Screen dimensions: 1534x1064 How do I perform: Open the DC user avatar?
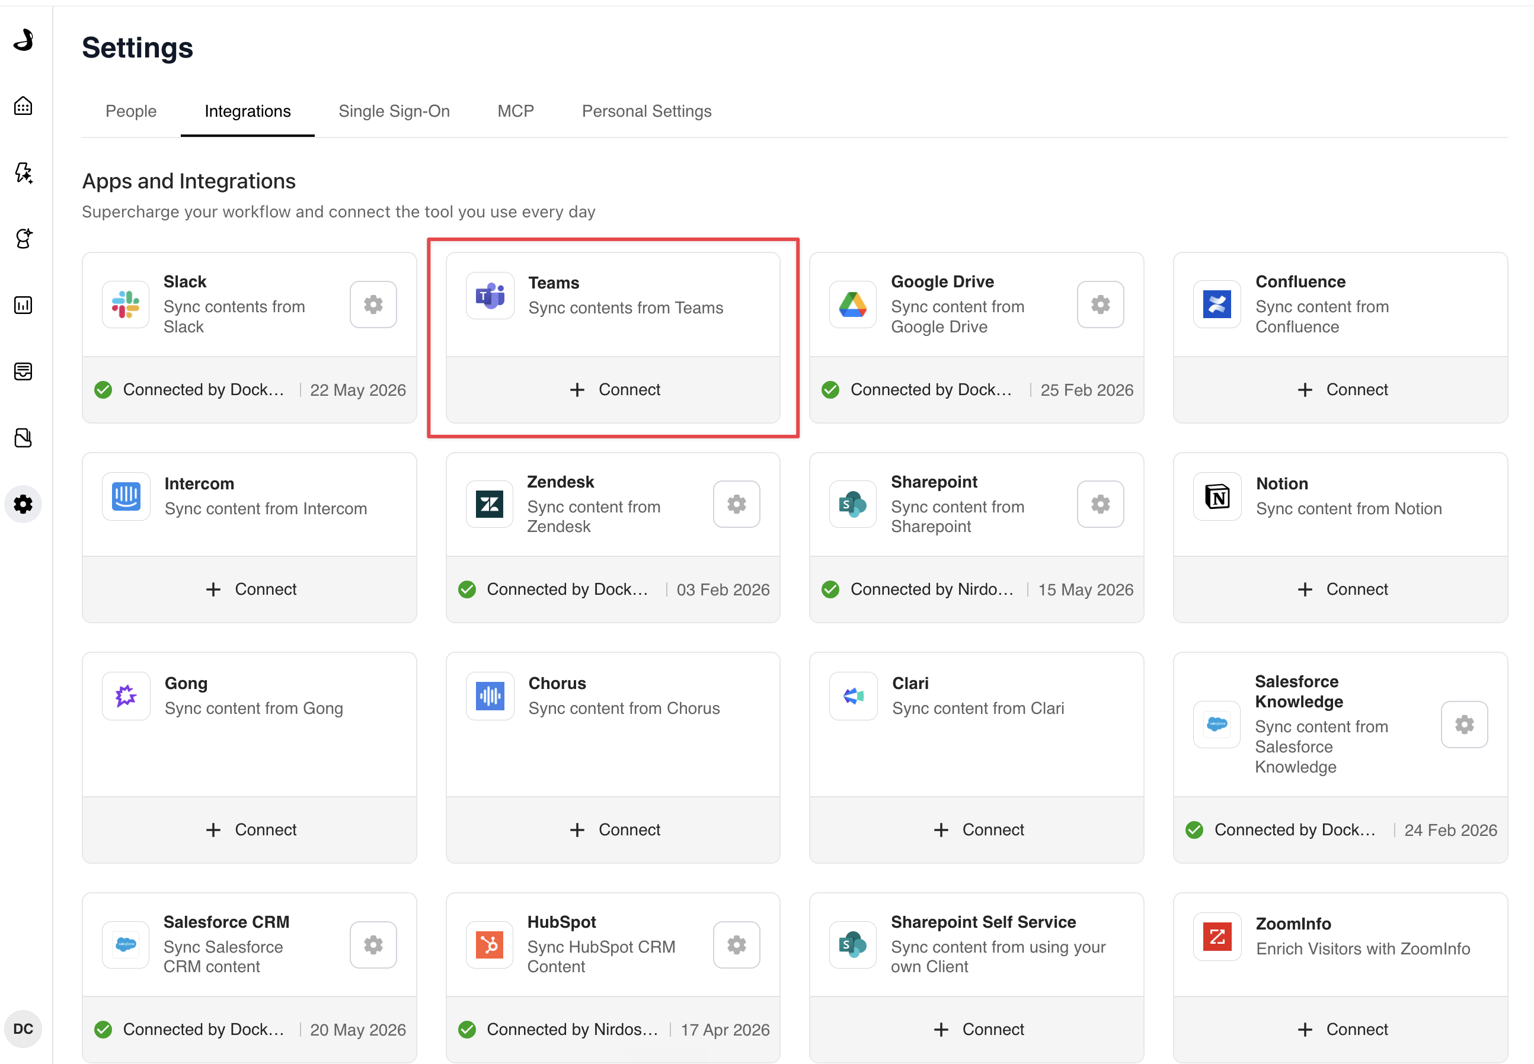(x=23, y=1028)
